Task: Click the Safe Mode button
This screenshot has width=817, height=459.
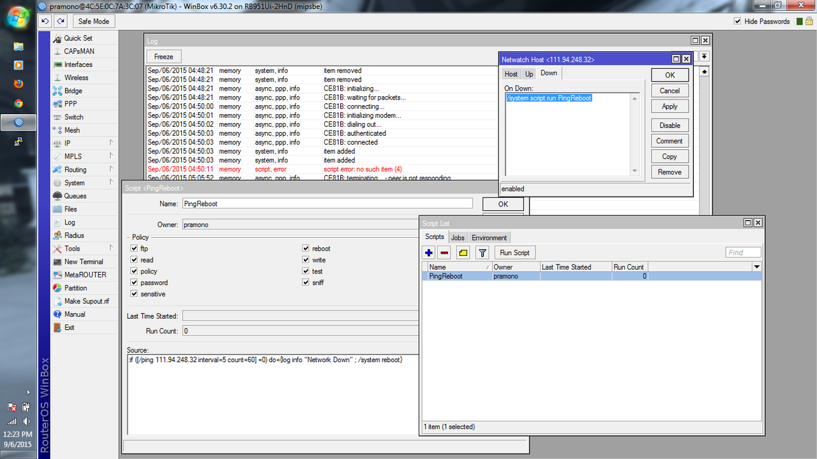Action: pyautogui.click(x=94, y=21)
